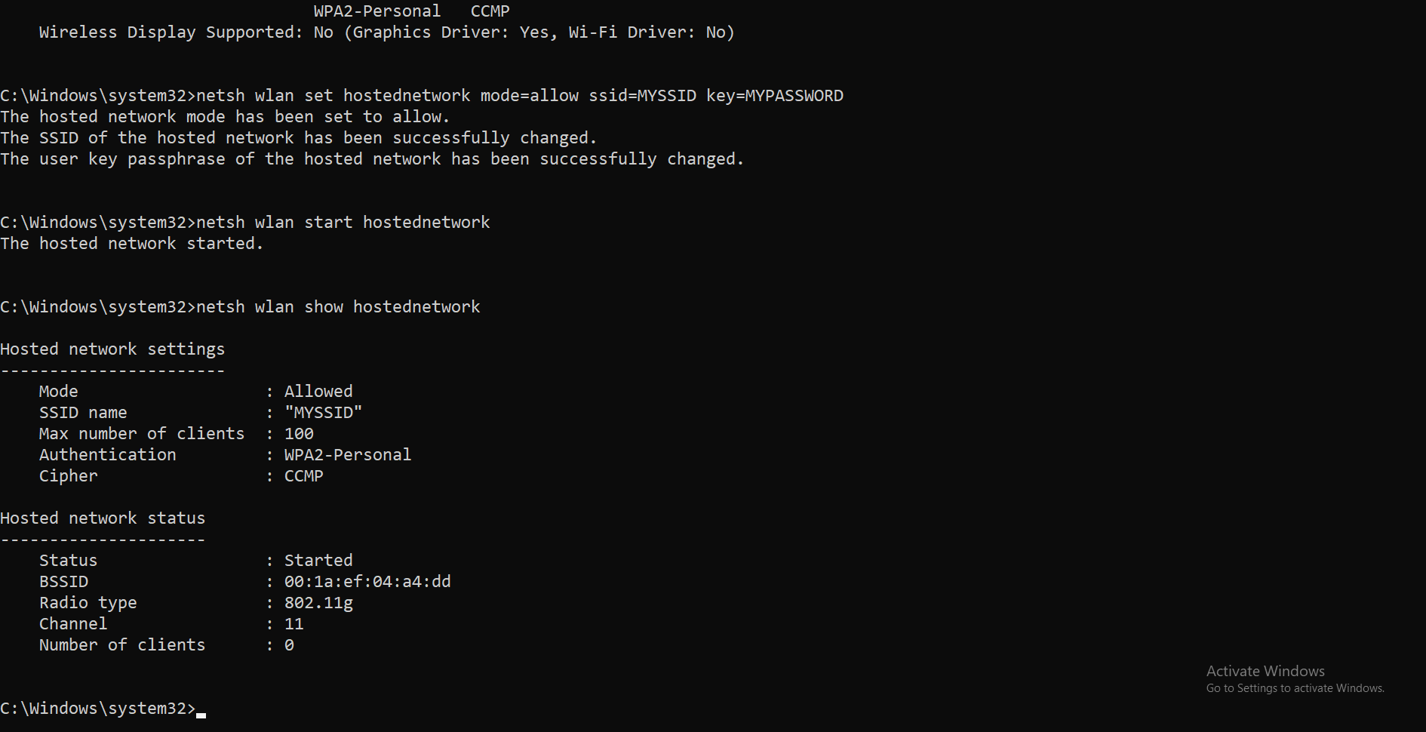
Task: Click the 'Hosted network status' heading
Action: click(x=103, y=518)
